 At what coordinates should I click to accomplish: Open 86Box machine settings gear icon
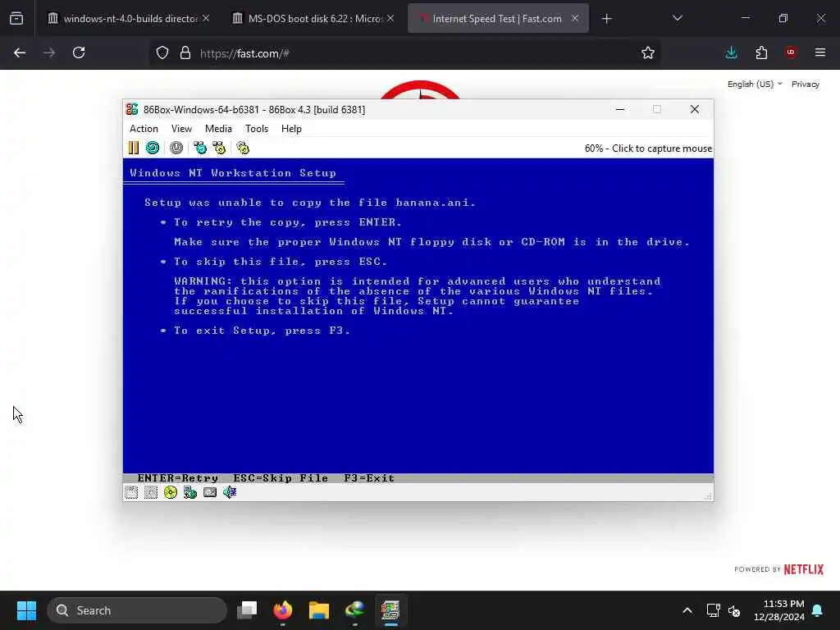pos(243,148)
